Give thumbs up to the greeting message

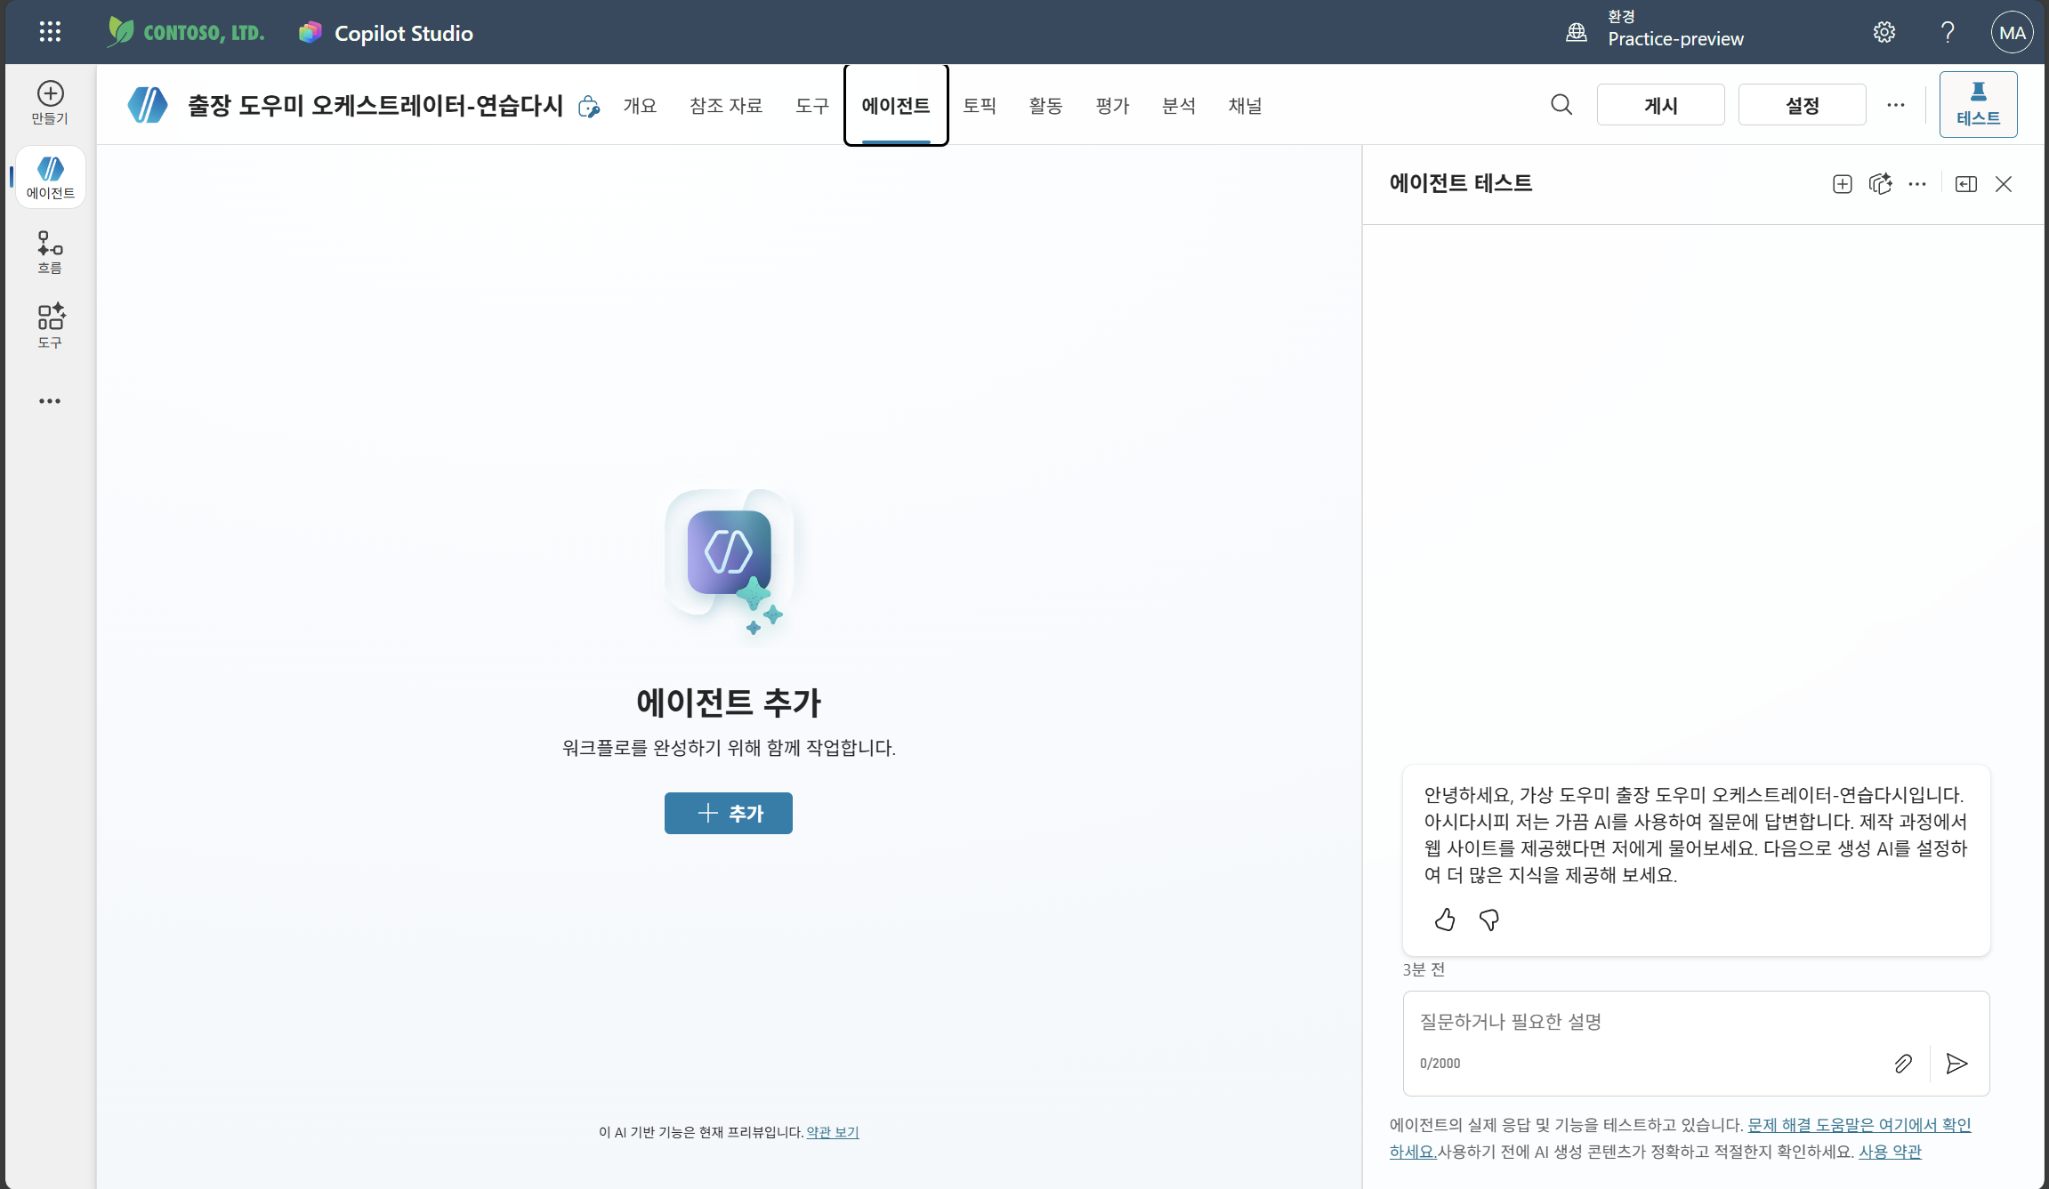point(1445,920)
